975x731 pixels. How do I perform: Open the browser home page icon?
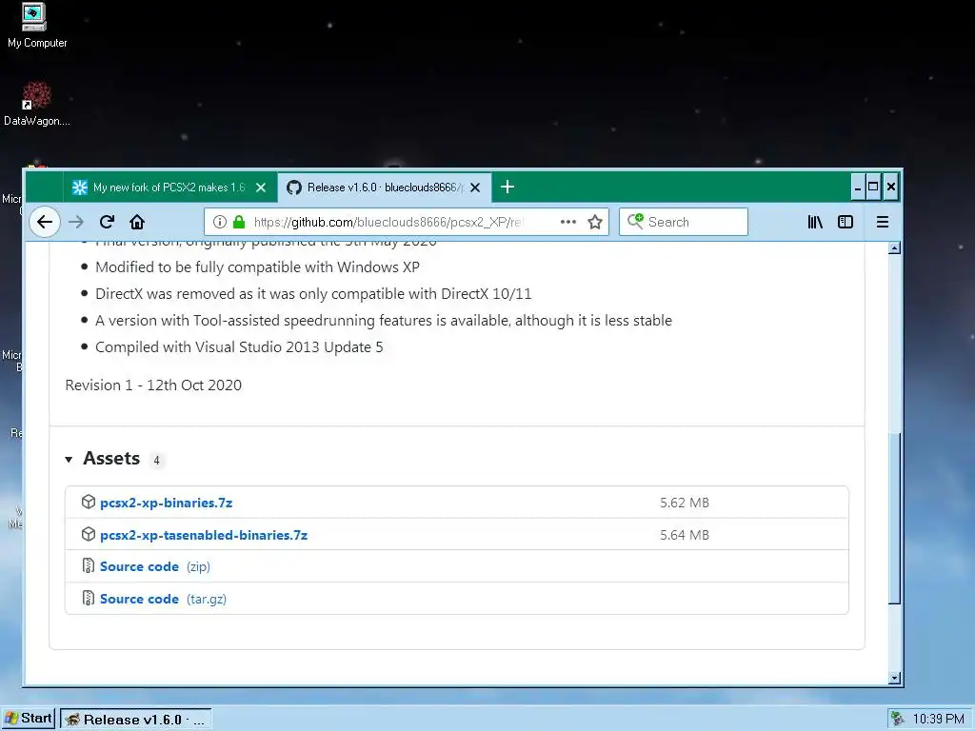(x=137, y=222)
